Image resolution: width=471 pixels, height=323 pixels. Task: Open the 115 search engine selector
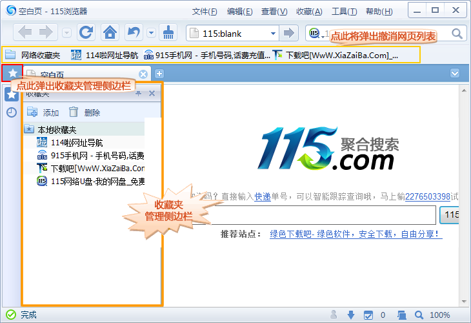pyautogui.click(x=317, y=34)
